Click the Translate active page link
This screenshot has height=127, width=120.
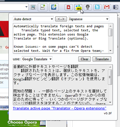(60, 108)
